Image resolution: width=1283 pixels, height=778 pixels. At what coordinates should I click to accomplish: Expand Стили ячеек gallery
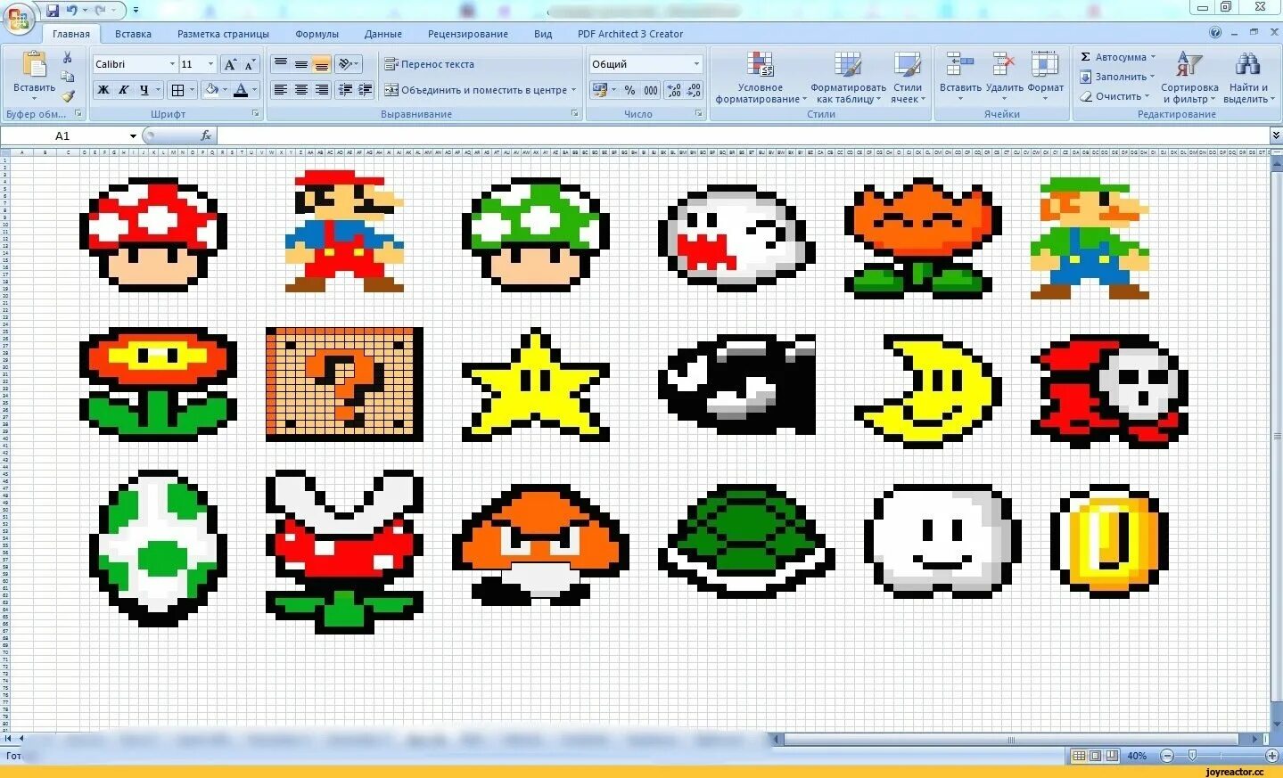pyautogui.click(x=908, y=78)
